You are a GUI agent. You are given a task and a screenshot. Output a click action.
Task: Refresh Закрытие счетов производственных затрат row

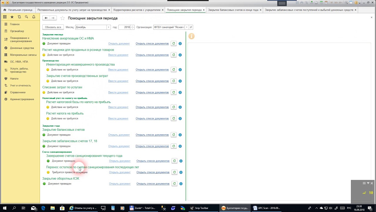point(174,81)
